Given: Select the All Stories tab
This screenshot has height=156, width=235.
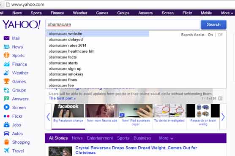Looking at the screenshot, I should [58, 138].
